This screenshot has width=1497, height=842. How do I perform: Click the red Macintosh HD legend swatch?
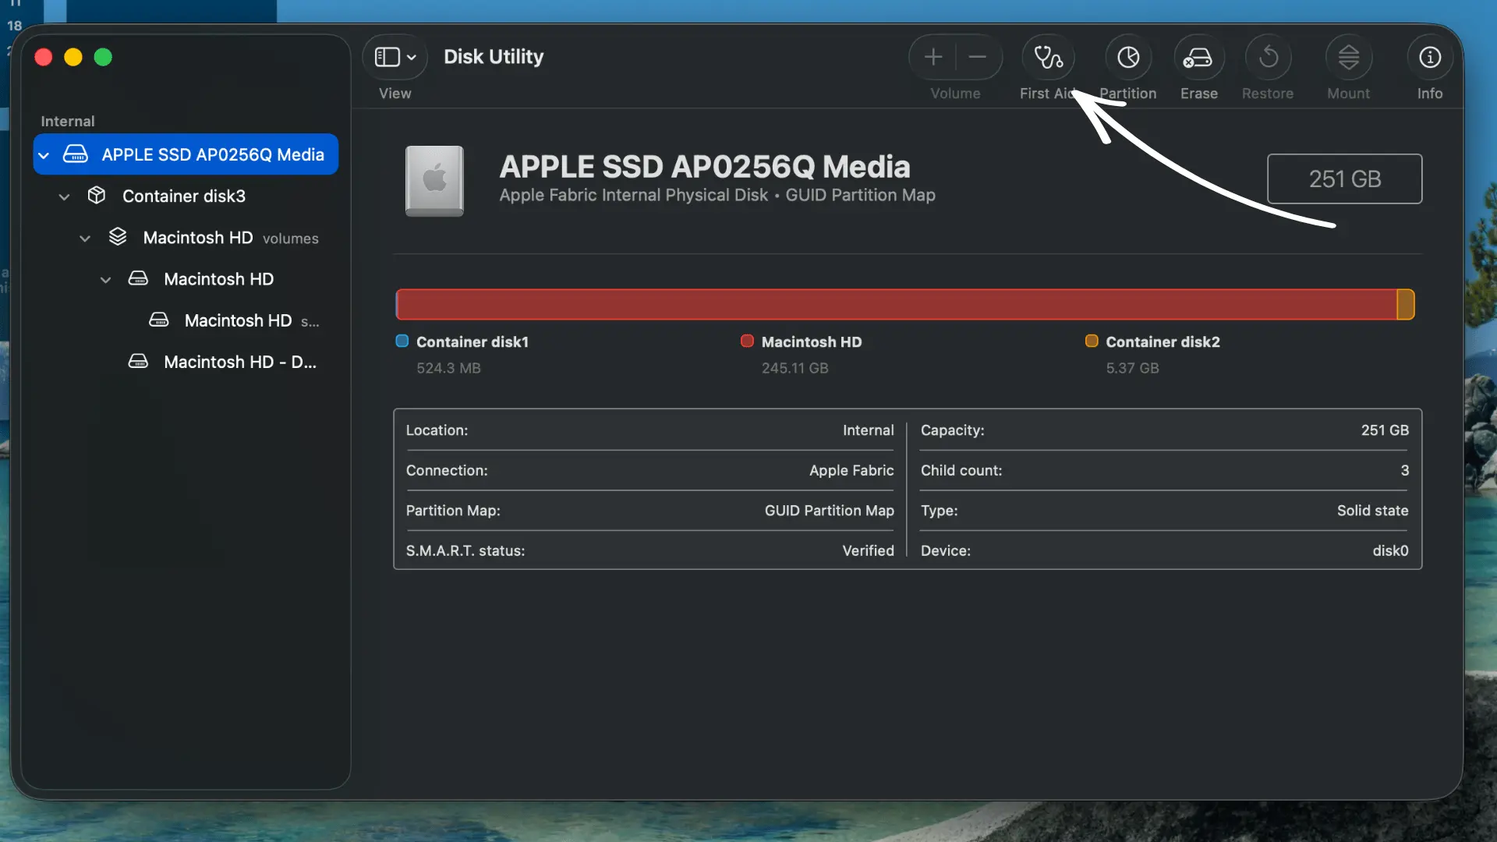(747, 341)
